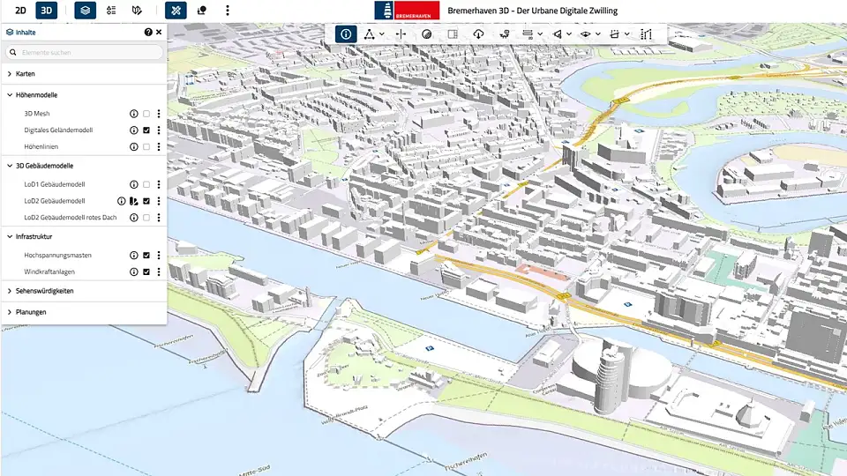The image size is (847, 476).
Task: Click the search magnifier icon
Action: pyautogui.click(x=13, y=52)
